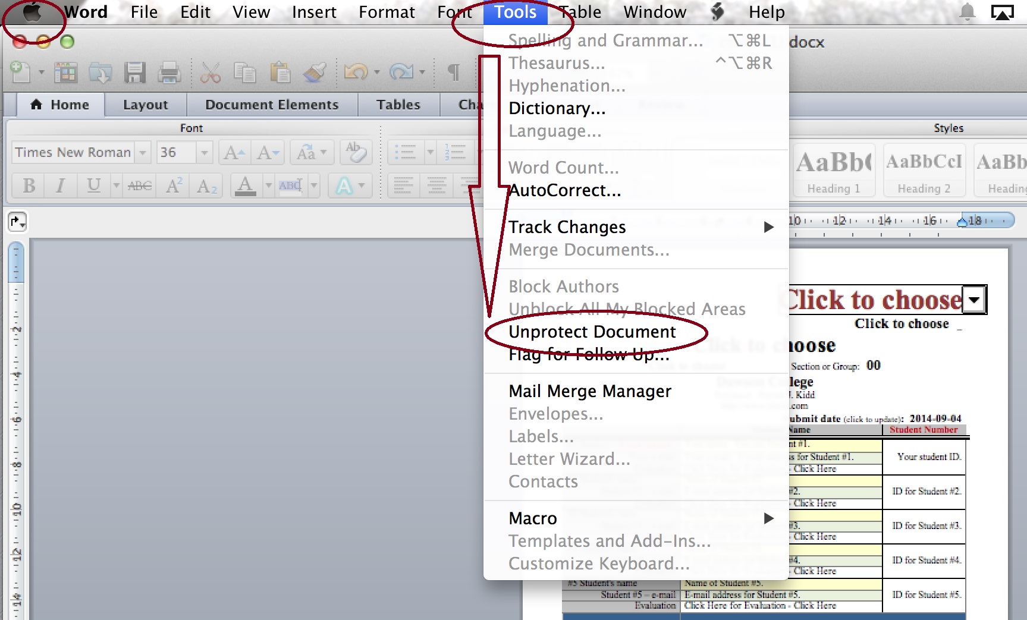Screen dimensions: 1027x620
Task: Open the Times New Roman font dropdown
Action: [x=143, y=153]
